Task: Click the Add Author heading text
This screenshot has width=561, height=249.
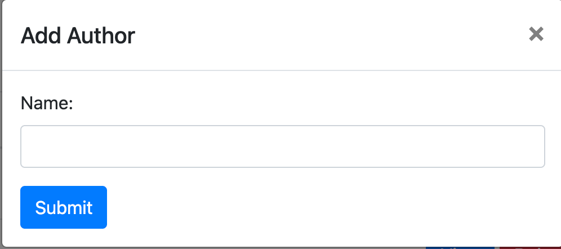Action: point(78,36)
